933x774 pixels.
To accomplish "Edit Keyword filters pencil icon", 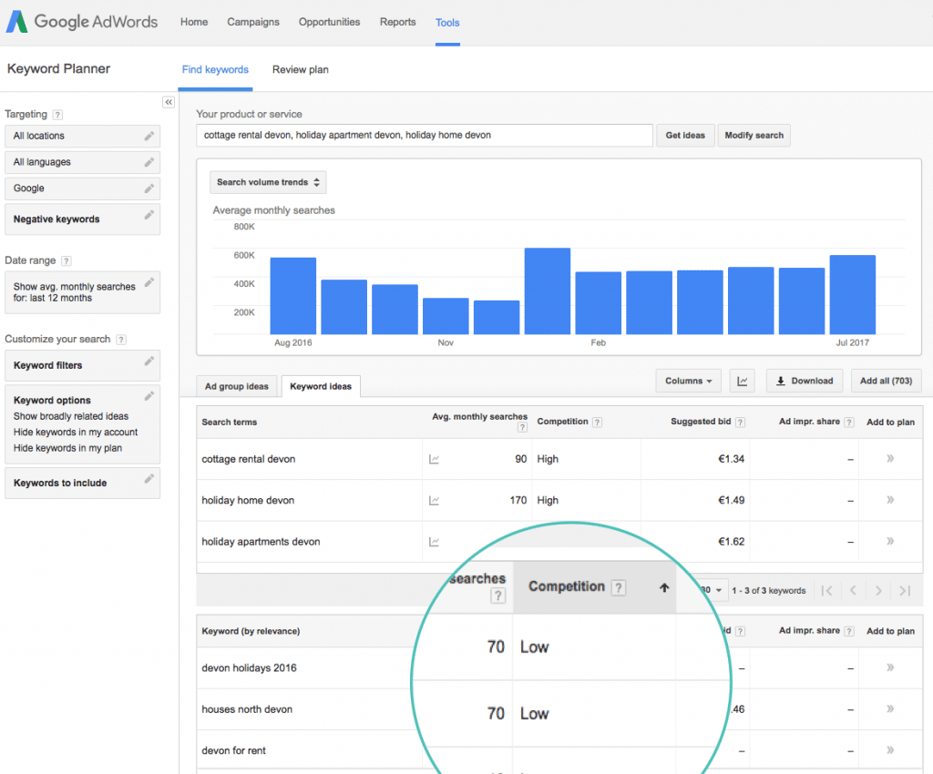I will point(149,361).
